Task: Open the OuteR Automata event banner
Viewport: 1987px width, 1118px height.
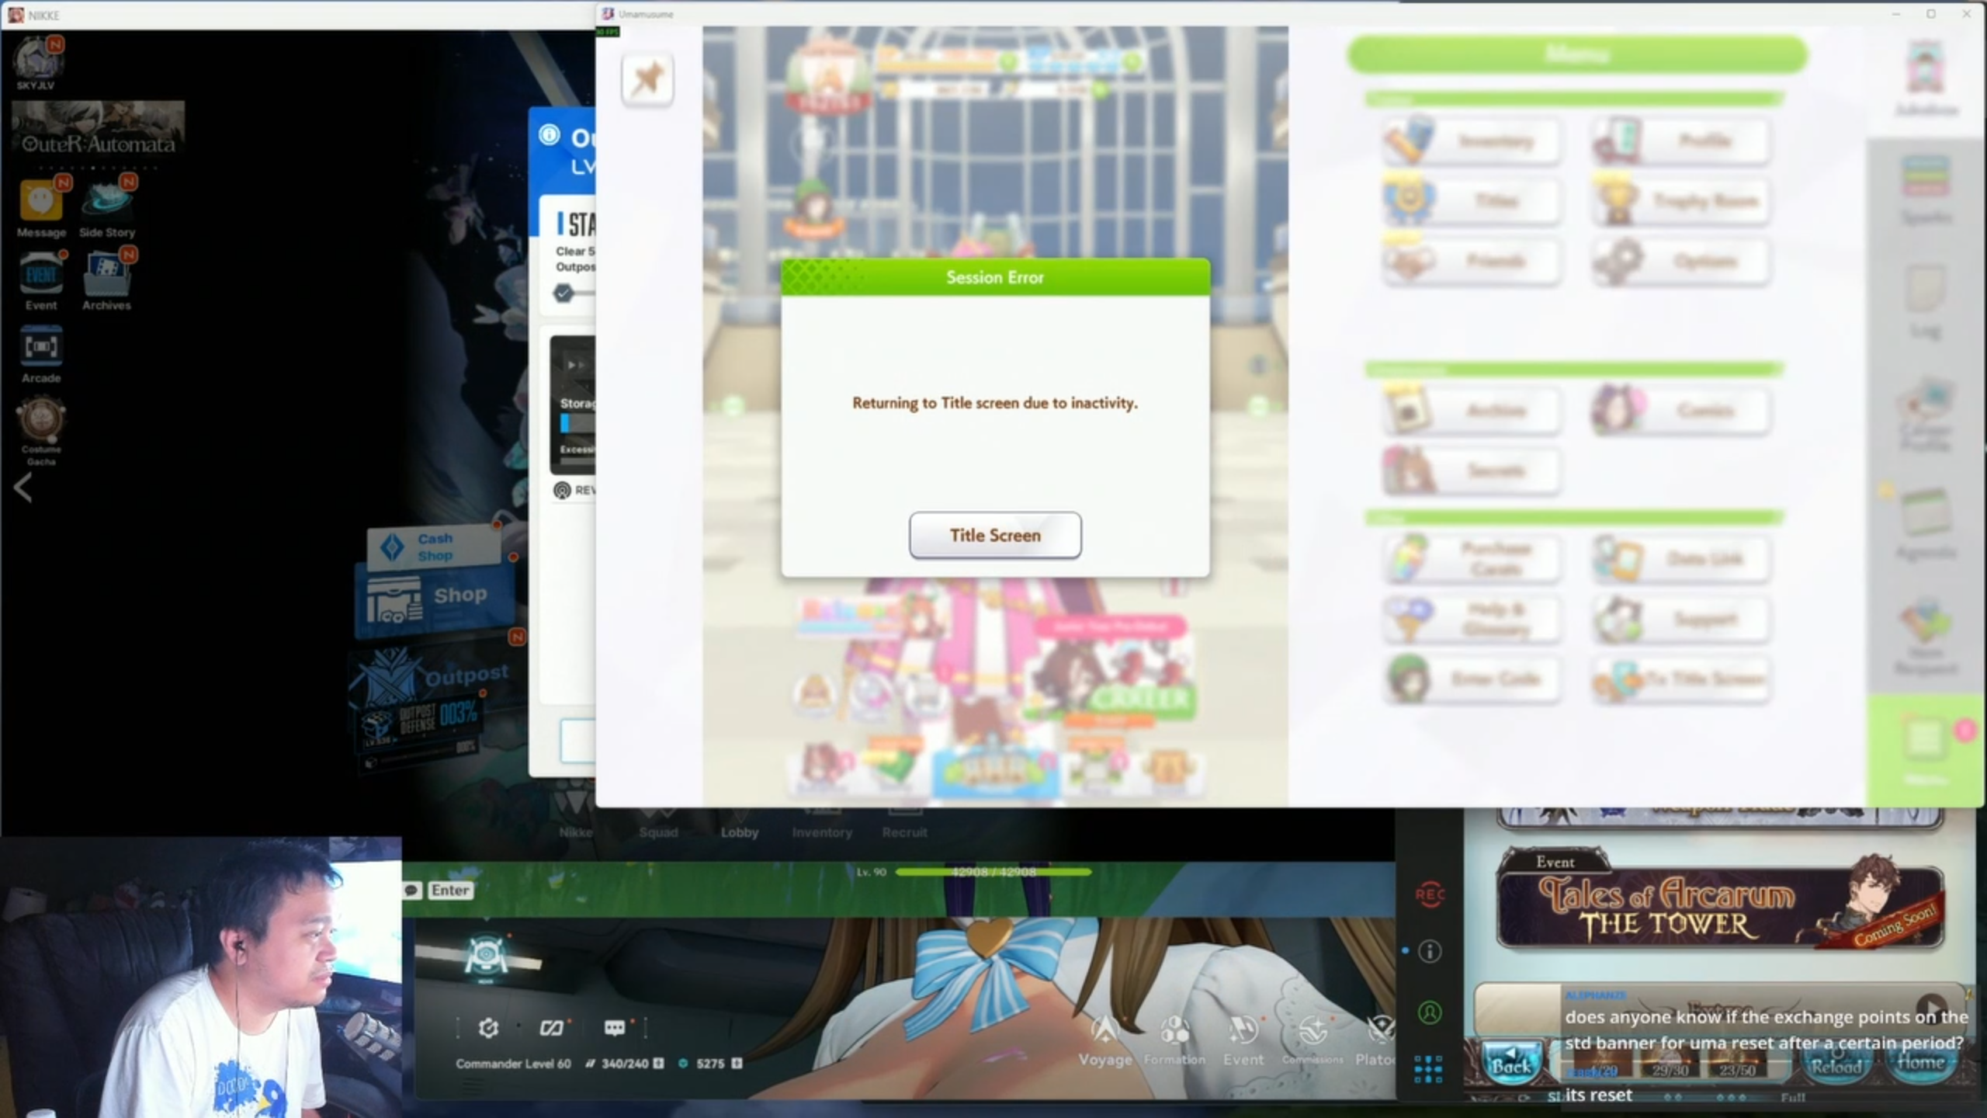Action: [x=98, y=129]
